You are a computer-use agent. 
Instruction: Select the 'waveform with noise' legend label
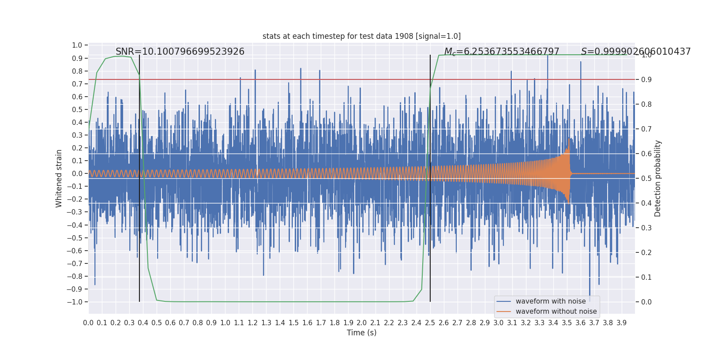[x=551, y=301]
